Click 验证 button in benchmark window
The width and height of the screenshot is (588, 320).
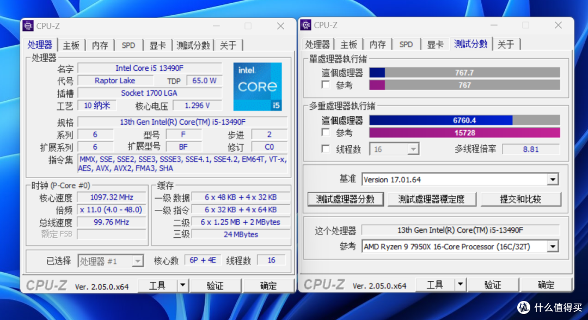point(493,285)
